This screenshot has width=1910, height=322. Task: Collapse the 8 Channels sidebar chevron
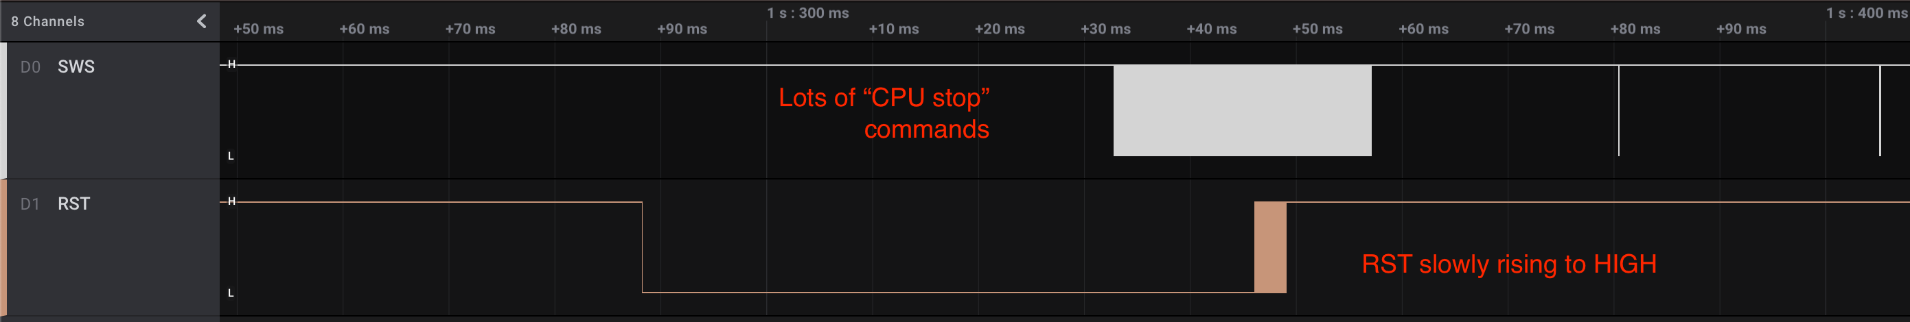tap(202, 21)
